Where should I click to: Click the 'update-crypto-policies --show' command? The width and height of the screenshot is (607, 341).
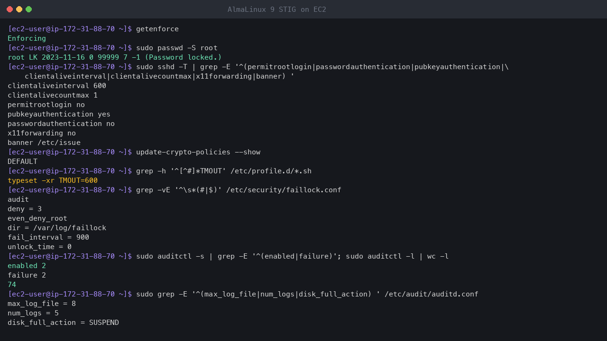(x=198, y=152)
